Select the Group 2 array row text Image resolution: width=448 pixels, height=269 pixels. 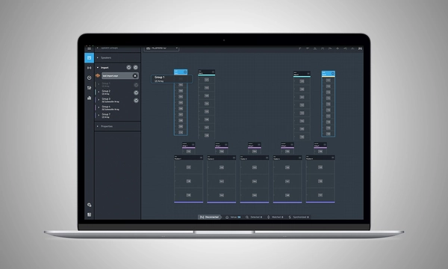106,92
